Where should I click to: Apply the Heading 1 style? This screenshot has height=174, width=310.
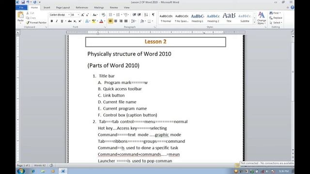click(197, 18)
